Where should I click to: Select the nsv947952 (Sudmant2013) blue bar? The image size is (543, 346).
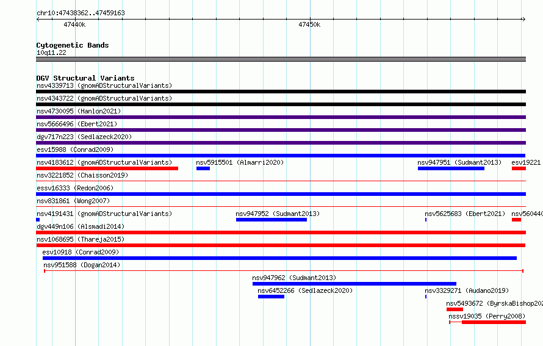pos(271,220)
